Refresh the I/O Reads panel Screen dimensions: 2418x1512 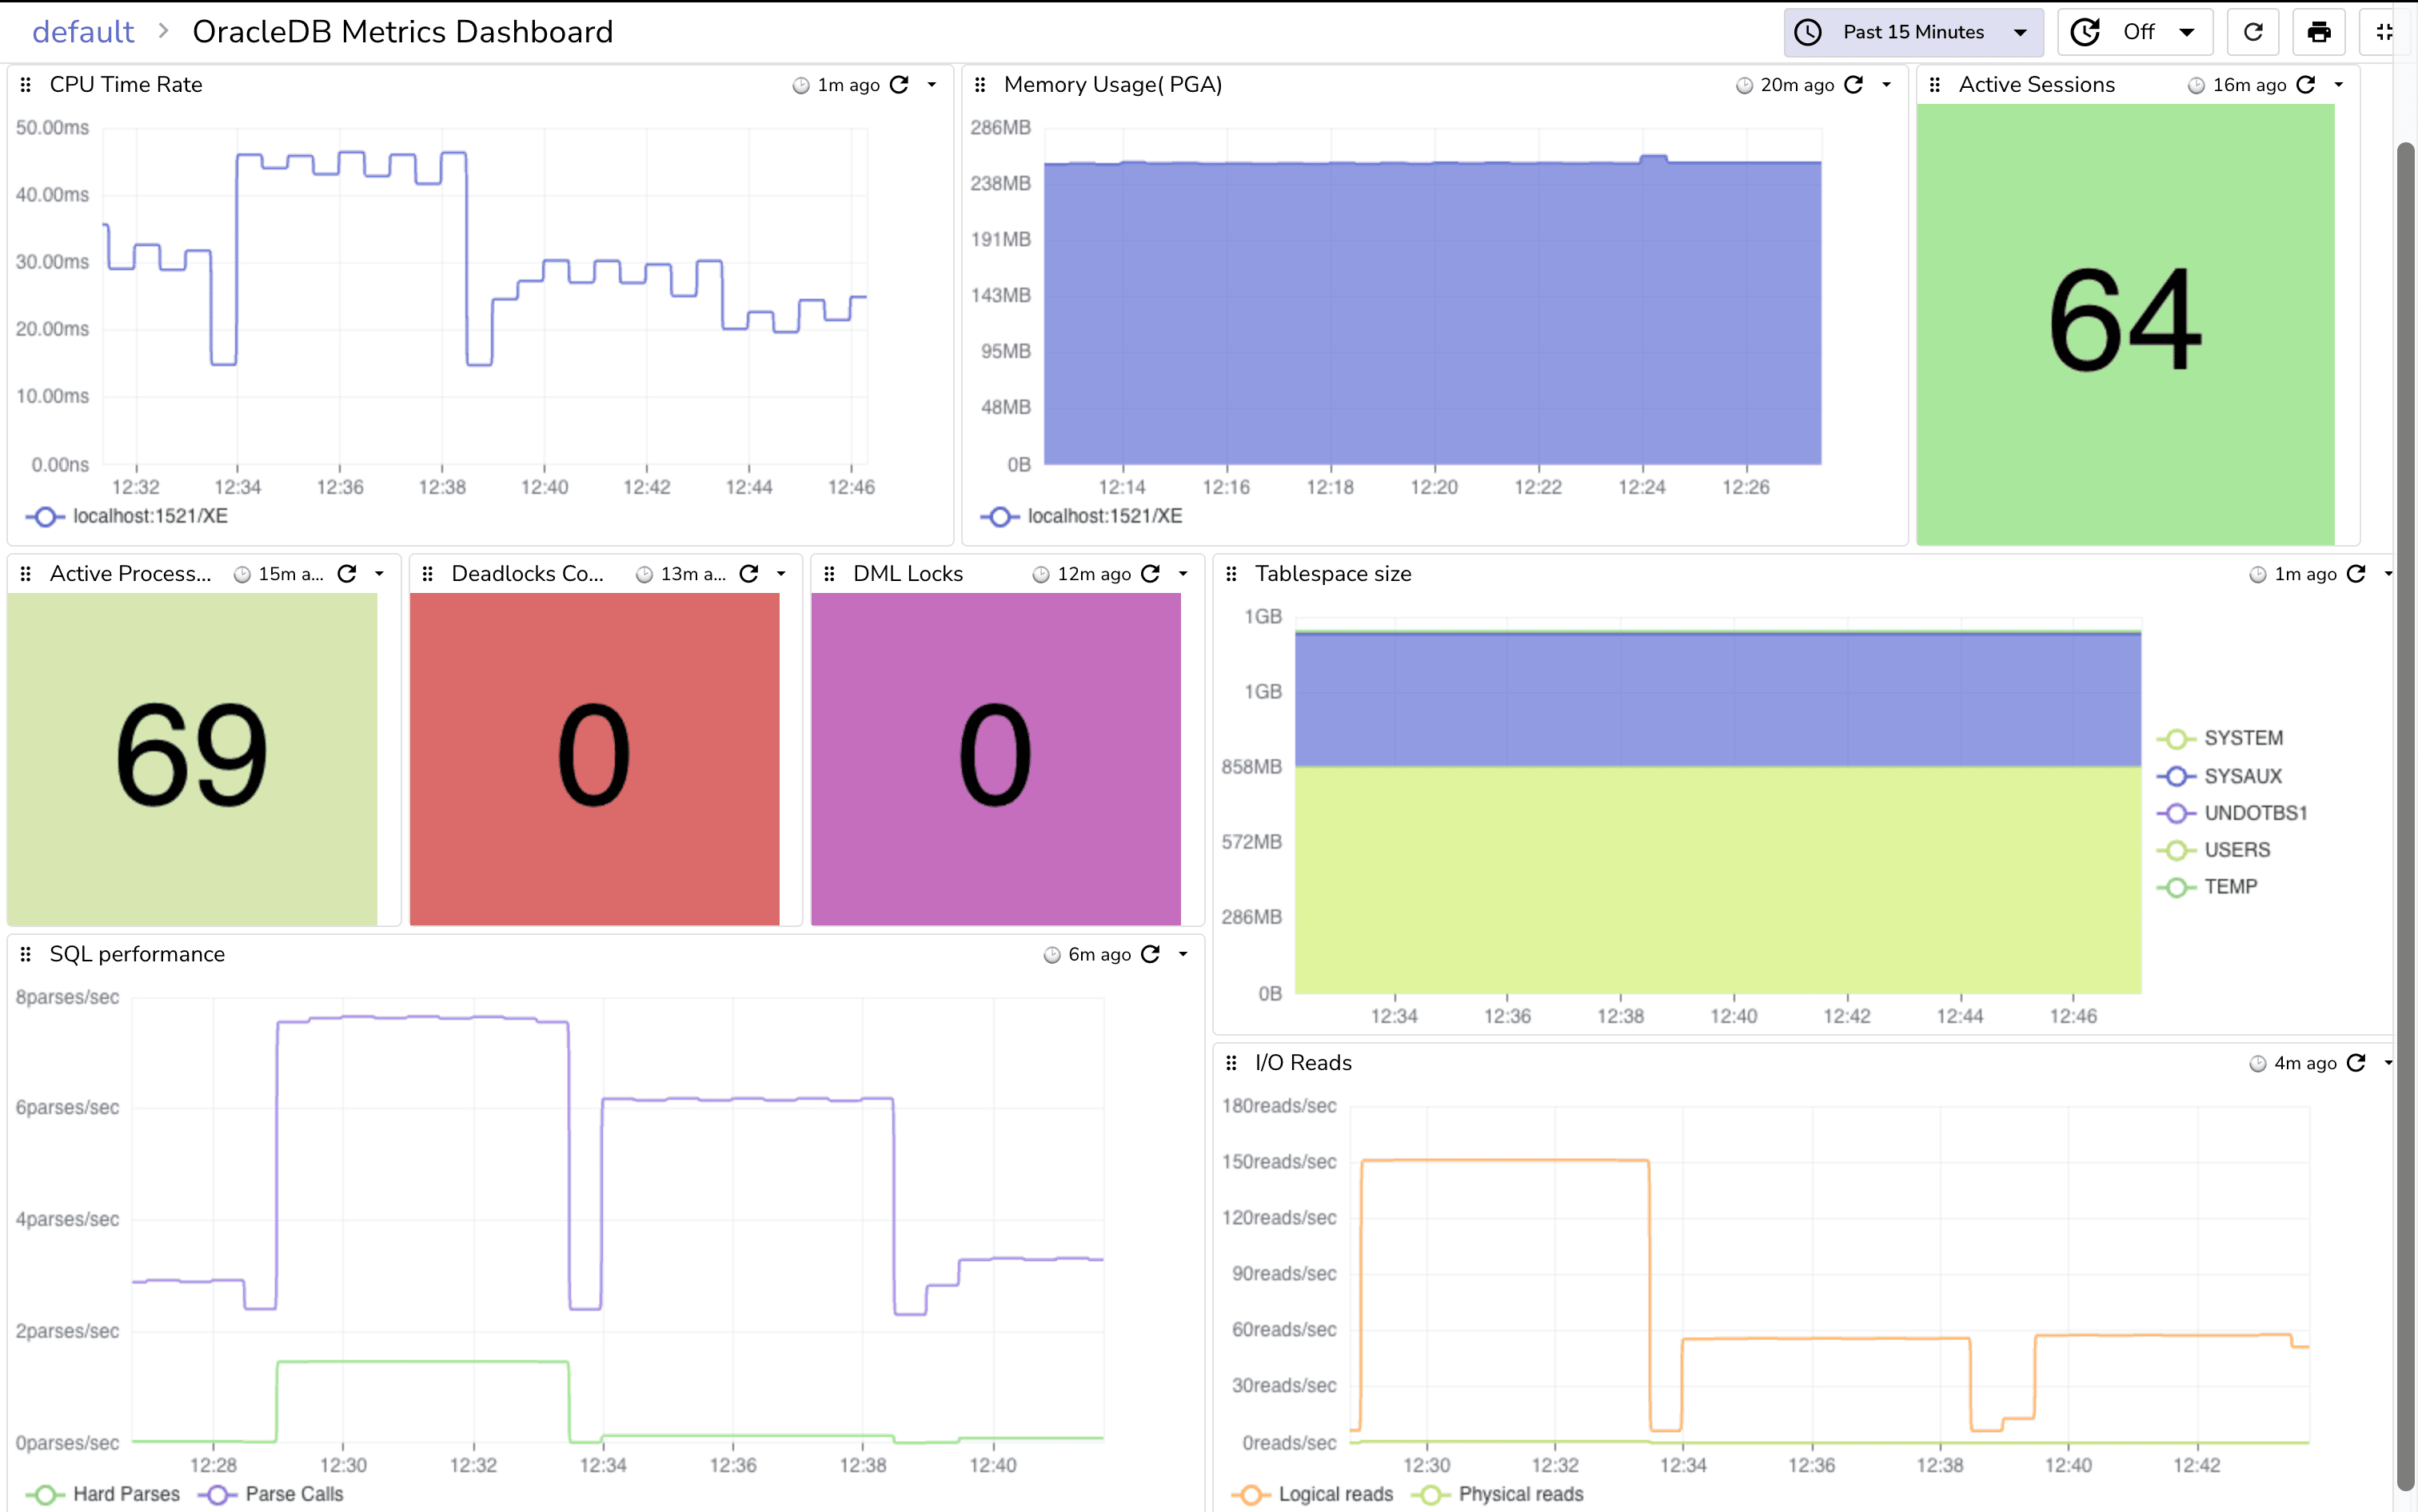[2358, 1063]
